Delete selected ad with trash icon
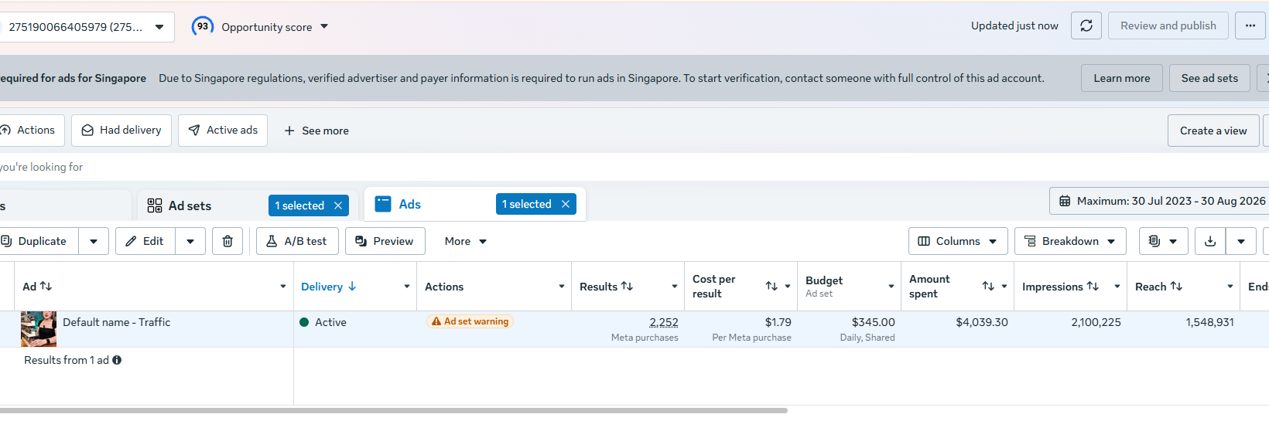The width and height of the screenshot is (1269, 438). [x=227, y=241]
